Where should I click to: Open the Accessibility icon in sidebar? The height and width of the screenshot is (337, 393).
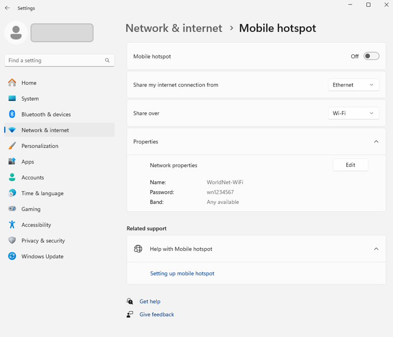(x=12, y=225)
